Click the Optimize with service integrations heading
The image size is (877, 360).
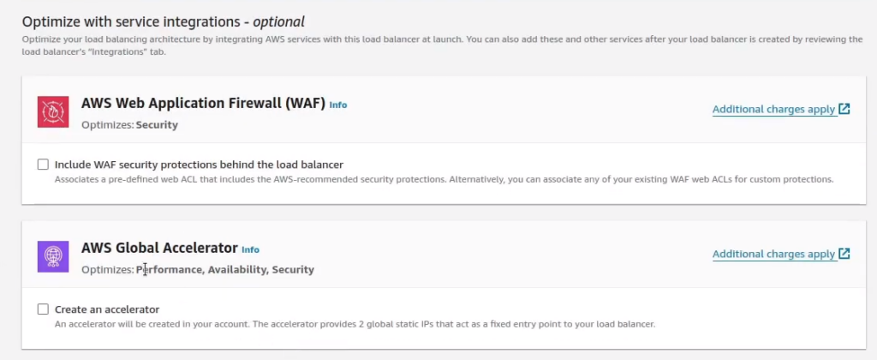(x=164, y=21)
